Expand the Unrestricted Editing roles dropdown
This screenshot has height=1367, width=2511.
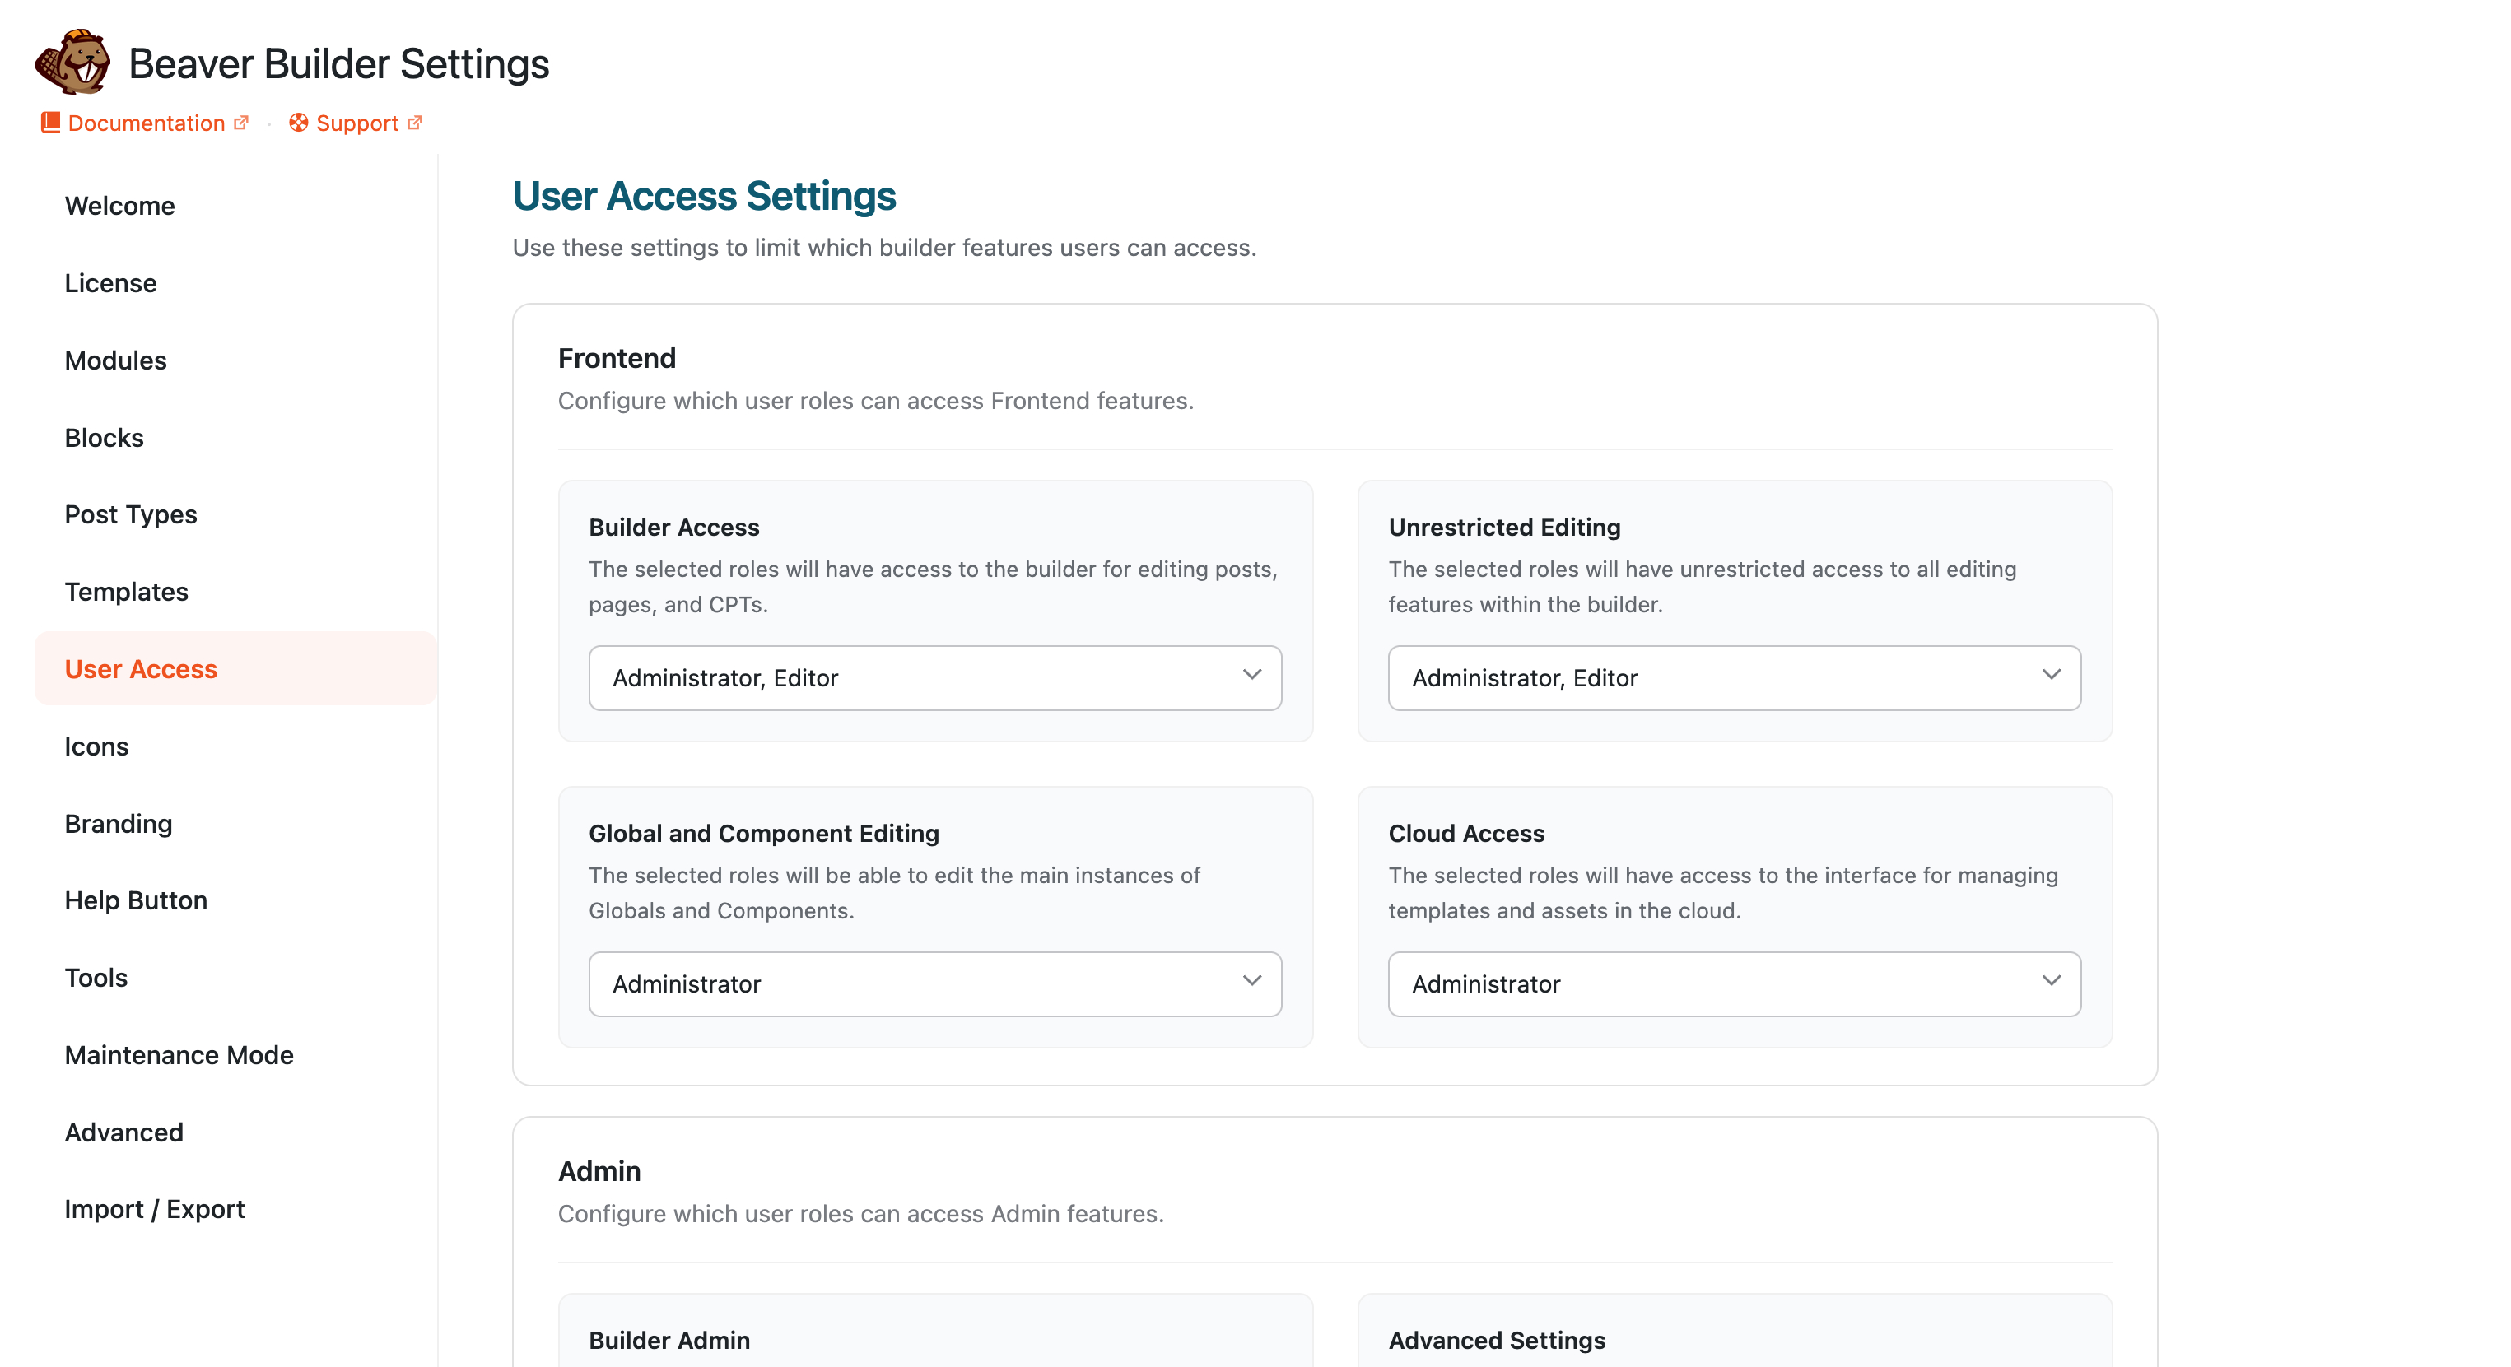click(x=1734, y=678)
